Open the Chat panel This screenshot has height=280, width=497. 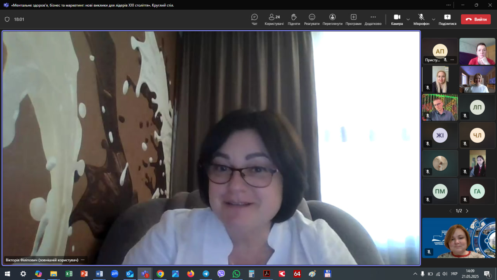click(254, 19)
